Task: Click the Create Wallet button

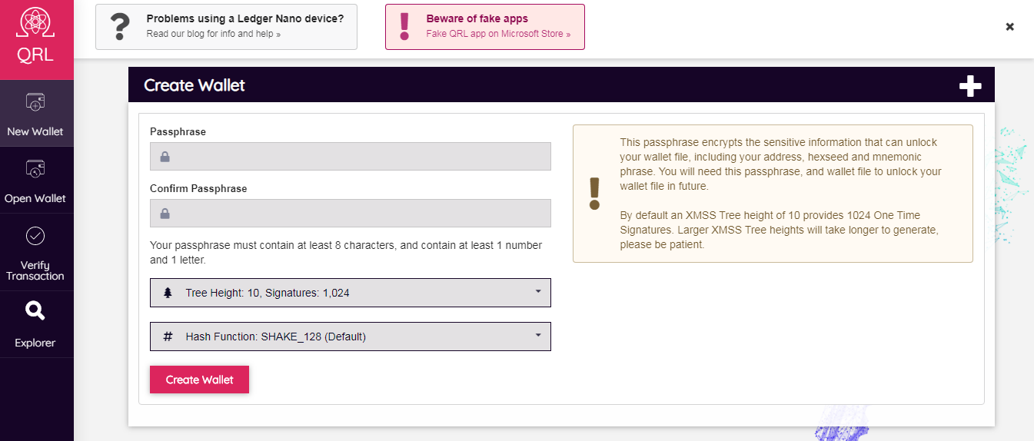Action: pos(199,380)
